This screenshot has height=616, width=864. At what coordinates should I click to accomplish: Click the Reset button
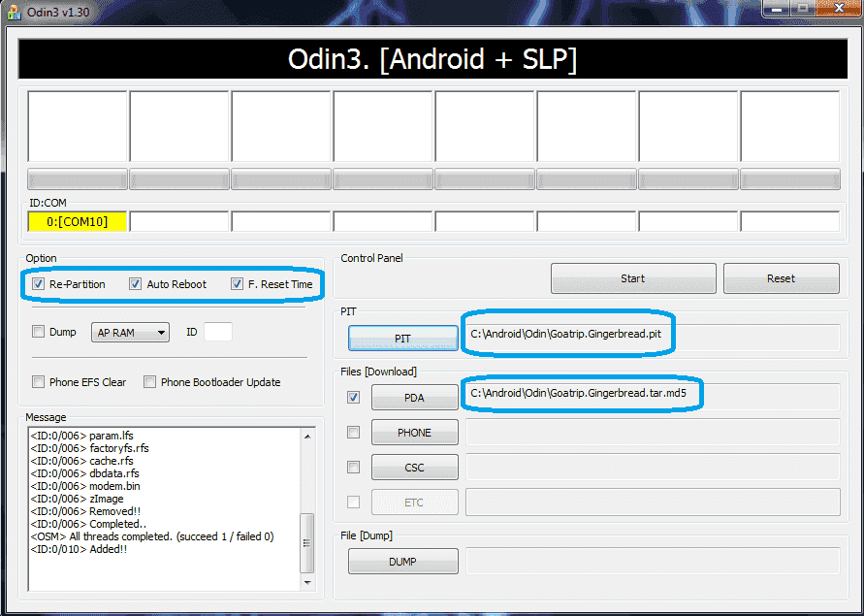tap(781, 278)
